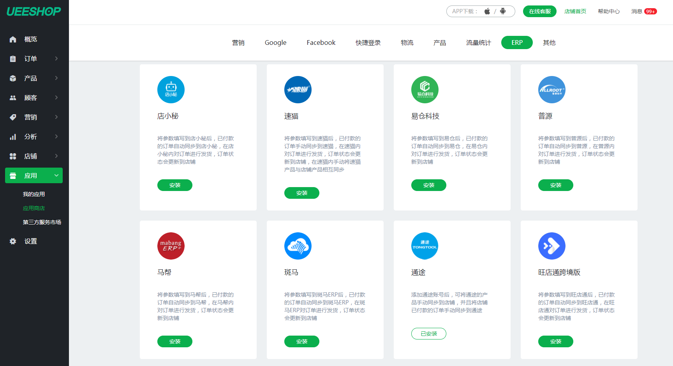
Task: Expand the 店铺 sidebar section
Action: coord(30,156)
